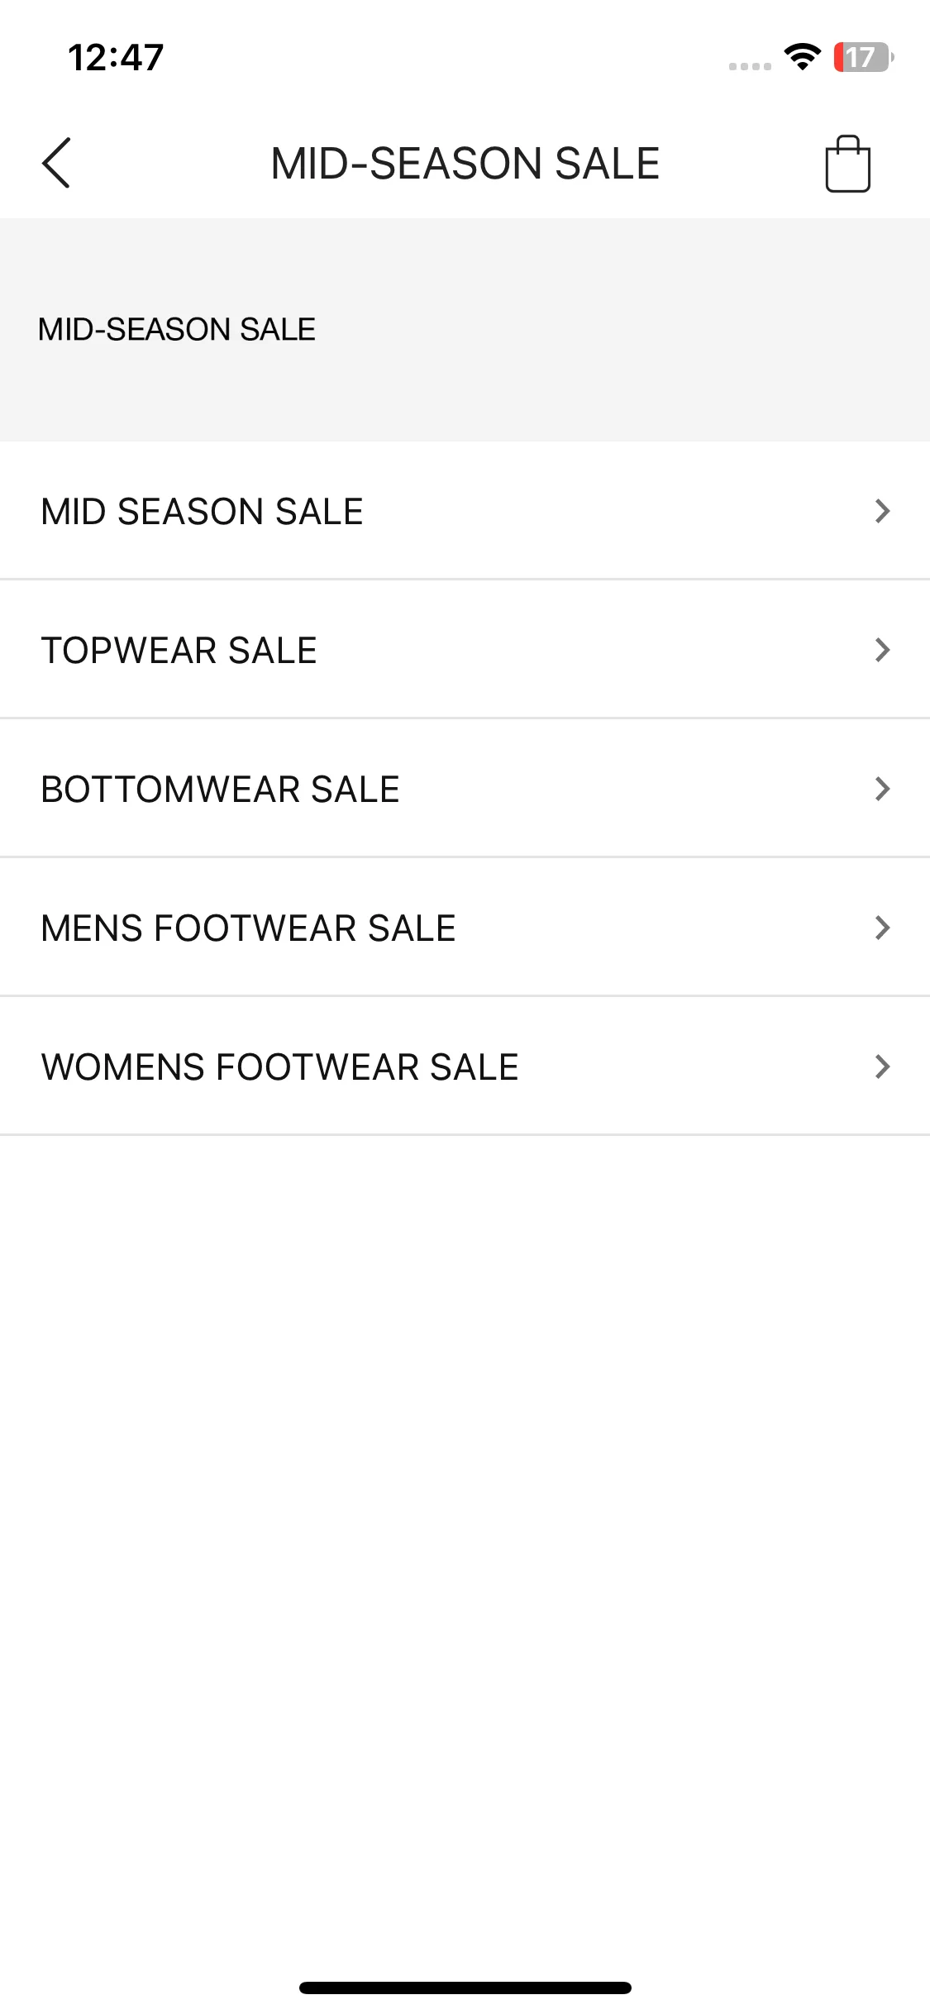Open the TOPWEAR SALE category
This screenshot has height=2014, width=930.
point(465,650)
